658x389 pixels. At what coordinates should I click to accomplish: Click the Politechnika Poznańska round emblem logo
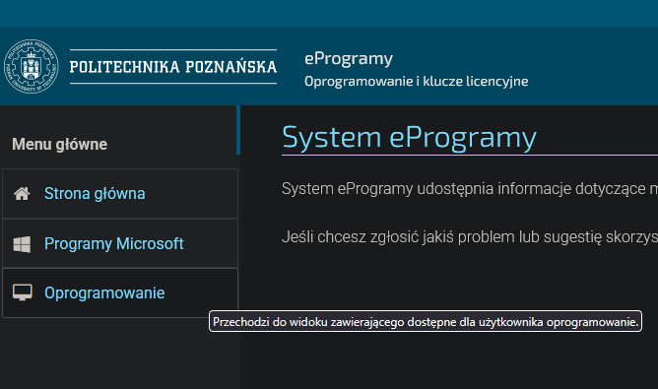(32, 66)
